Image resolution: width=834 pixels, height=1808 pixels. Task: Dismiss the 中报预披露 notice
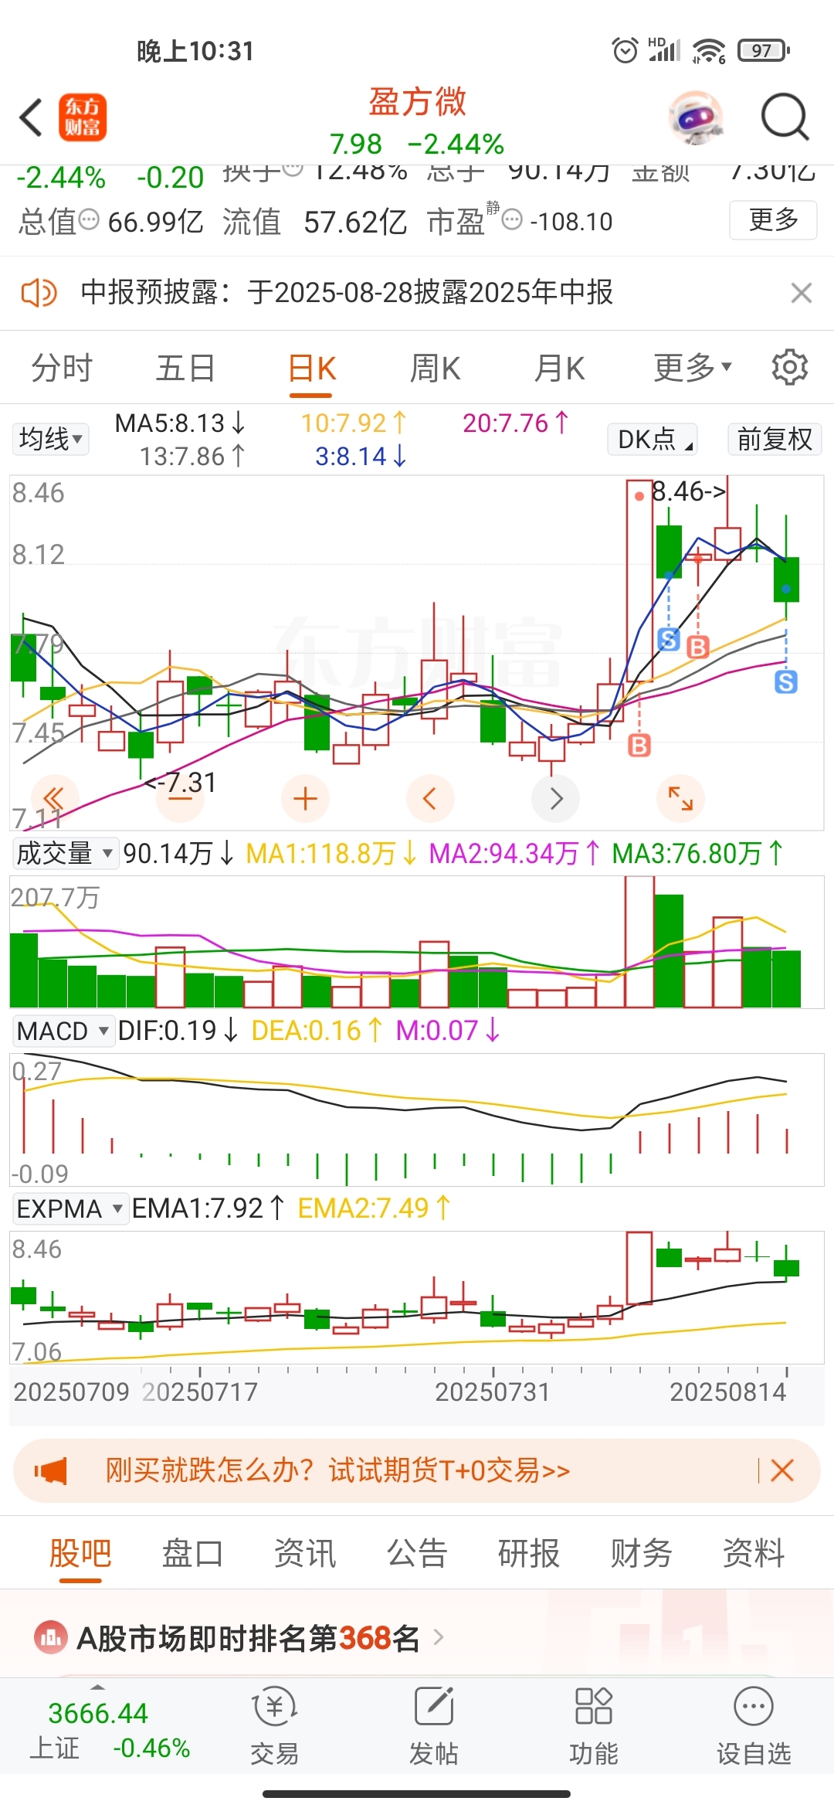(802, 293)
